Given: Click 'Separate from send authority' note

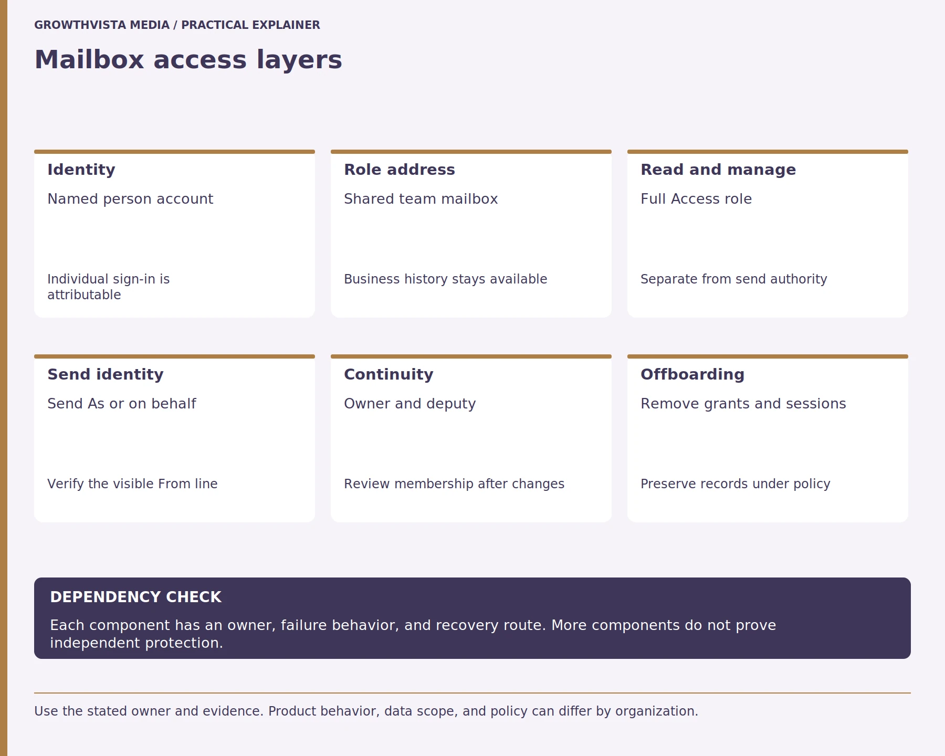Looking at the screenshot, I should 734,279.
